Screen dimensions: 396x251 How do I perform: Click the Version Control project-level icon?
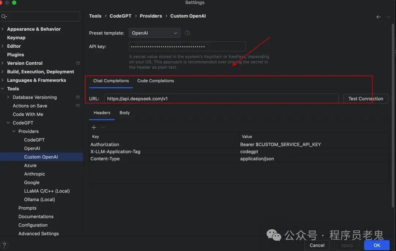[78, 63]
